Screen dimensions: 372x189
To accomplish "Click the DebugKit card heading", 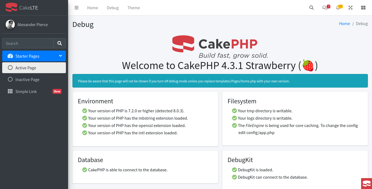I will [x=240, y=160].
